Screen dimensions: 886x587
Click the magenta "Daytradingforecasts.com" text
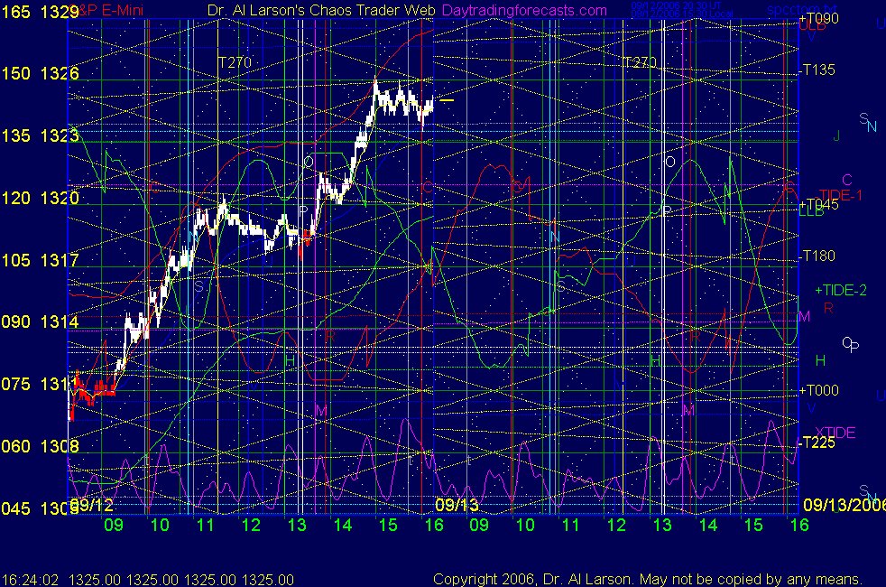[524, 10]
